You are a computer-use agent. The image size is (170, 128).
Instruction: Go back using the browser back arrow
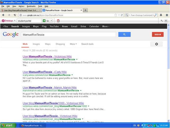click(3, 15)
